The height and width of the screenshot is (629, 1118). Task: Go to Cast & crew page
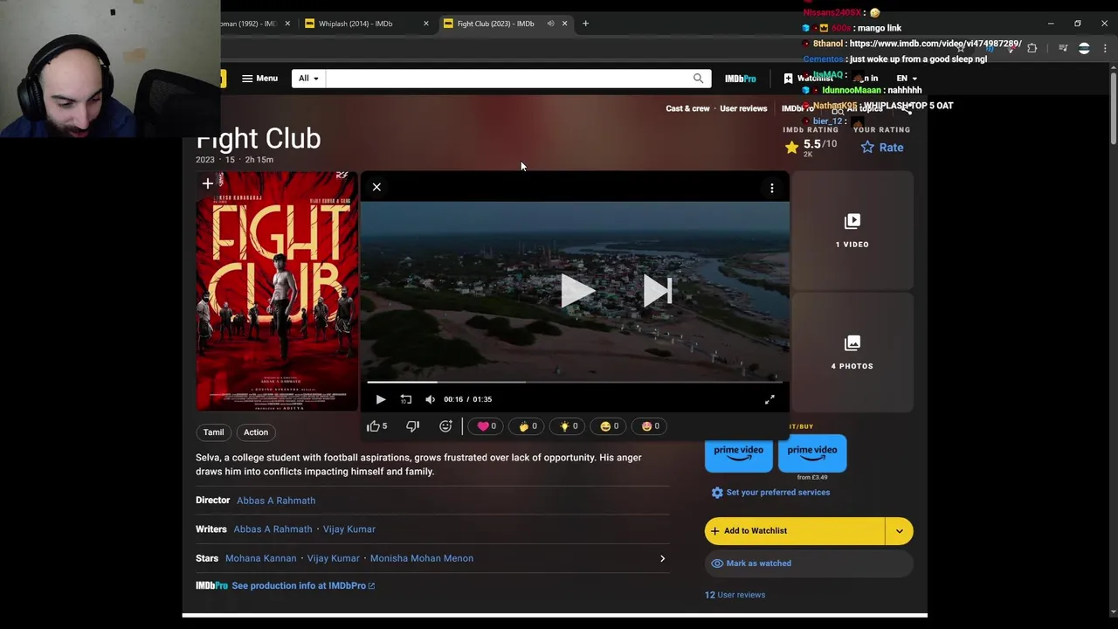coord(687,108)
